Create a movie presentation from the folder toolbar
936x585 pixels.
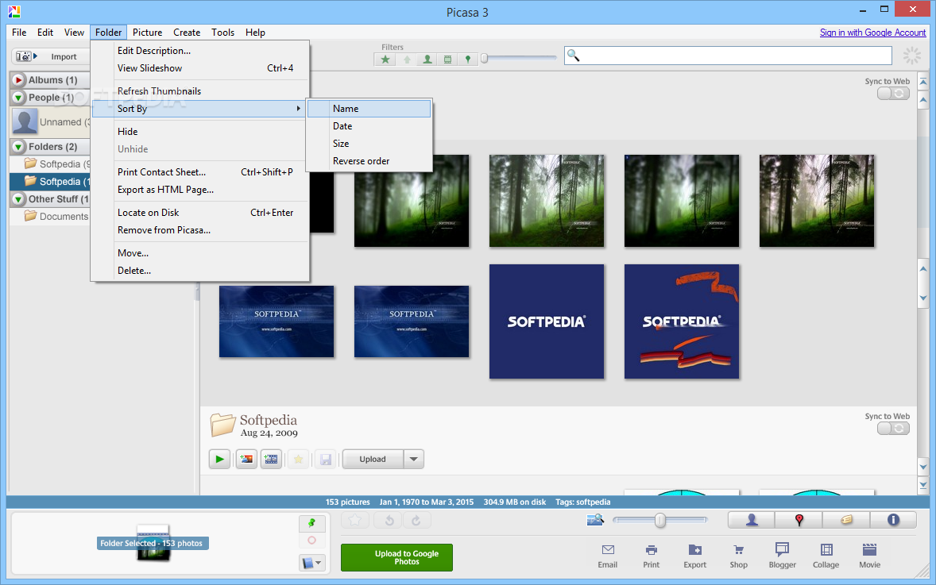pyautogui.click(x=271, y=459)
